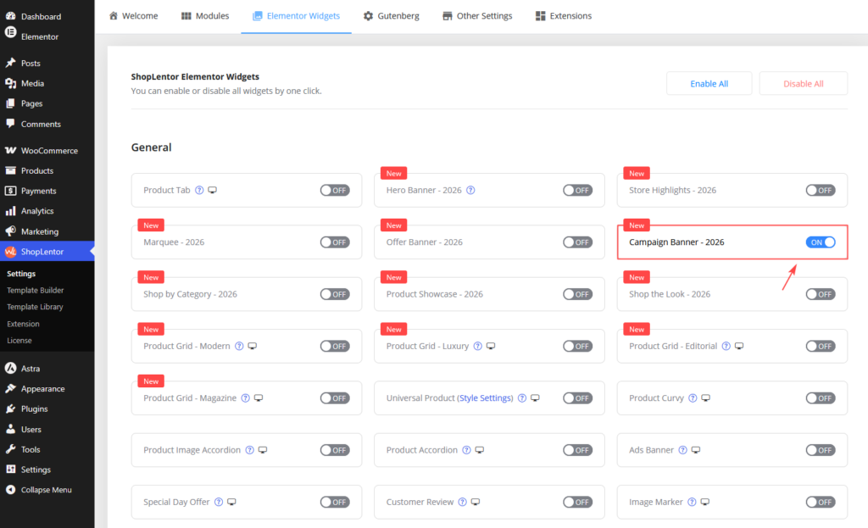868x528 pixels.
Task: Turn on Shop the Look - 2026
Action: (x=821, y=294)
